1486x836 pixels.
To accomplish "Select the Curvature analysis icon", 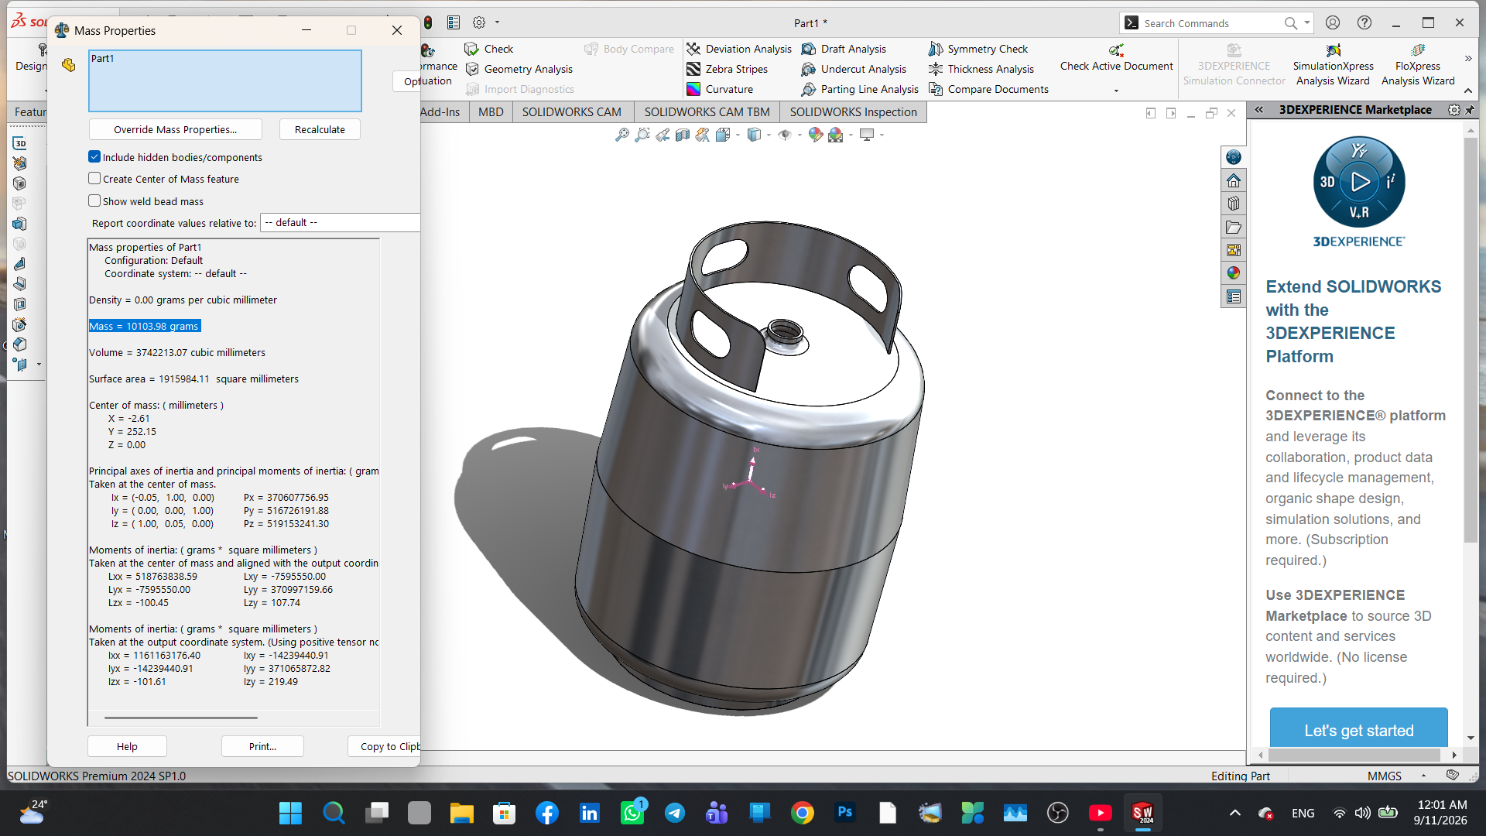I will (693, 89).
